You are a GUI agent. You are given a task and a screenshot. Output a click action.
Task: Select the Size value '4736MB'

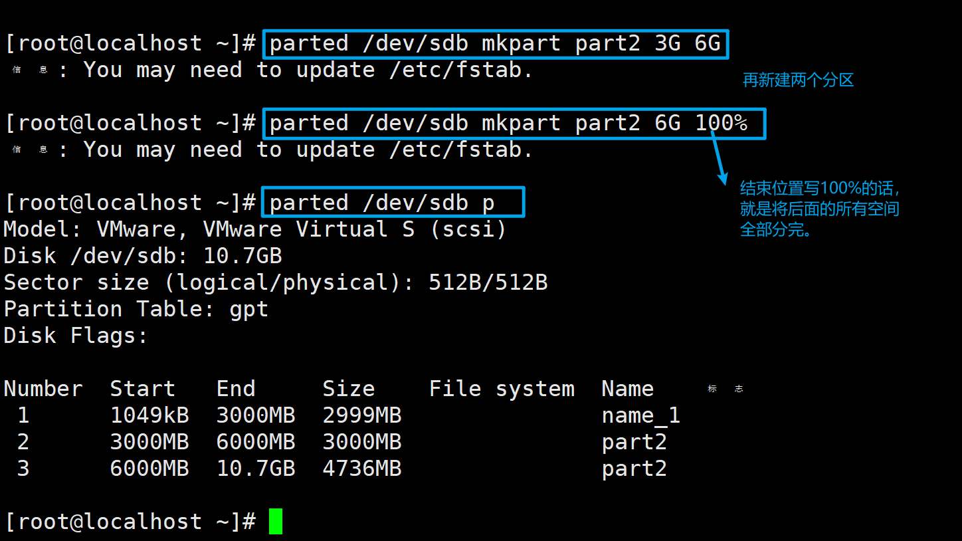362,469
